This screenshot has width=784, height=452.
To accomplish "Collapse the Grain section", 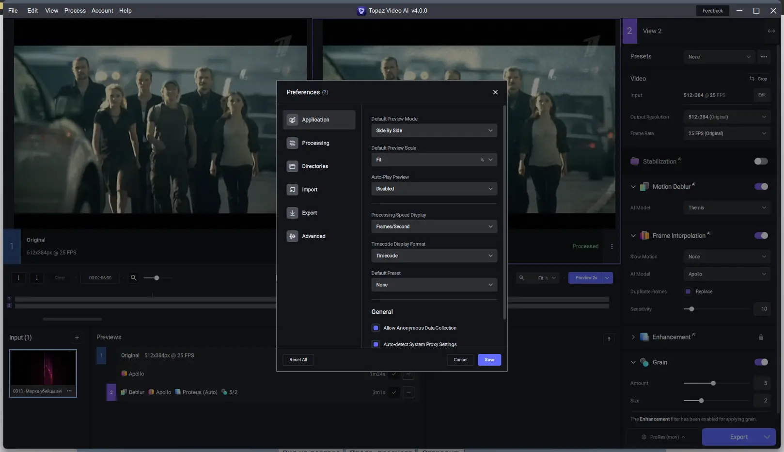I will (633, 362).
